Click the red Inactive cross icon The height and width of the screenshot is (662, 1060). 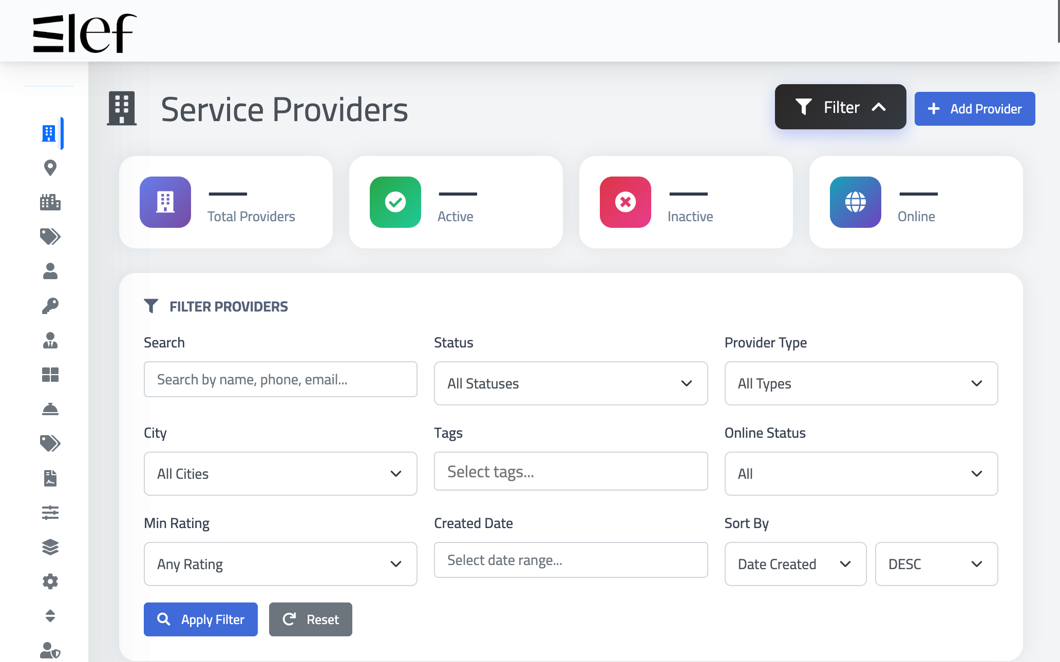point(626,202)
